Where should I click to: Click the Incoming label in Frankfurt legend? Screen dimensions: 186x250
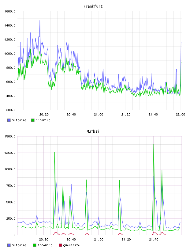click(x=43, y=120)
